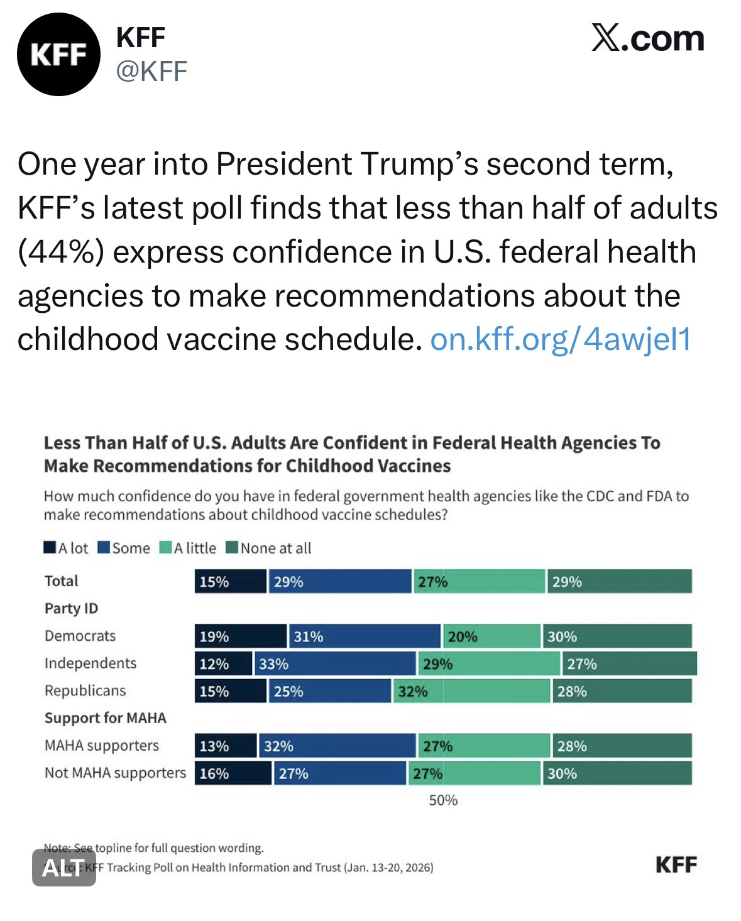
Task: Open the on.kff.org/4awjel1 link
Action: (560, 340)
